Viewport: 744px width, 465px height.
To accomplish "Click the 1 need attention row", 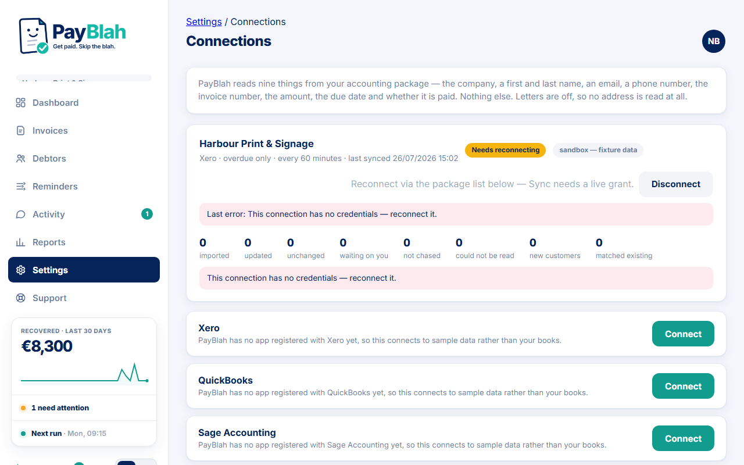I will [x=84, y=408].
